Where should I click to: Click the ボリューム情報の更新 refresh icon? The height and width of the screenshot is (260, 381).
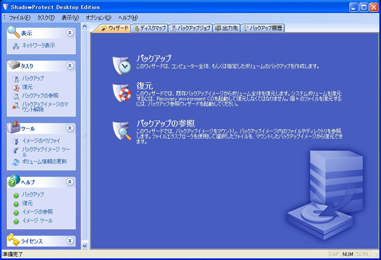pos(16,162)
